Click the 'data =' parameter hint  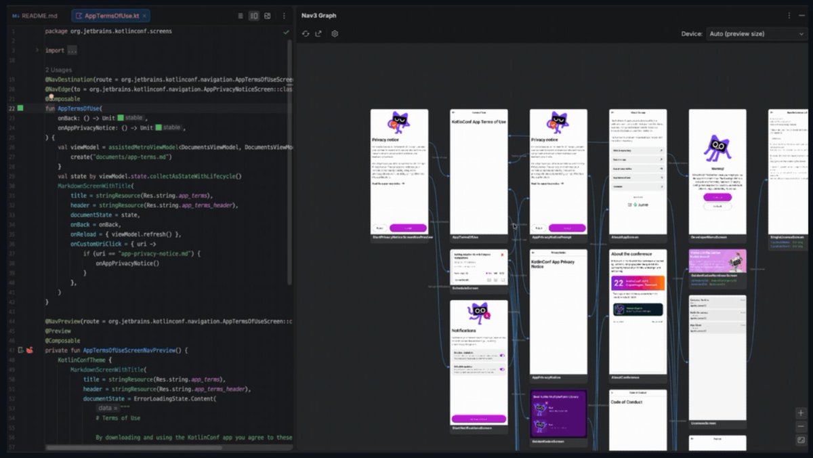pyautogui.click(x=108, y=409)
